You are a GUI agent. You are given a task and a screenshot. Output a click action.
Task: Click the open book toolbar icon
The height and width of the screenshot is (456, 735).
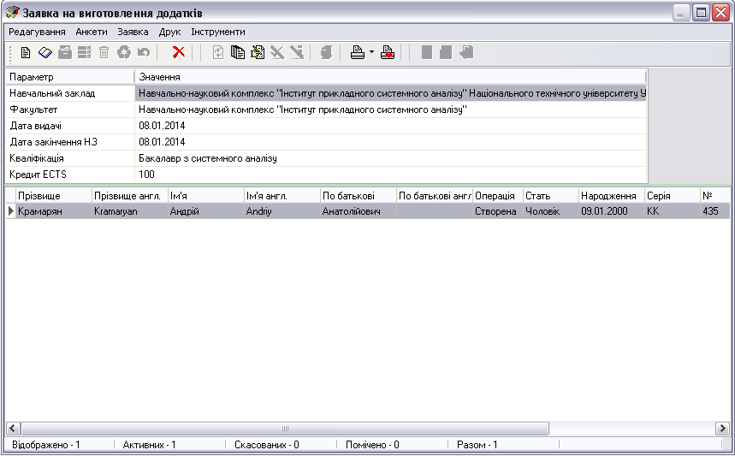click(45, 52)
